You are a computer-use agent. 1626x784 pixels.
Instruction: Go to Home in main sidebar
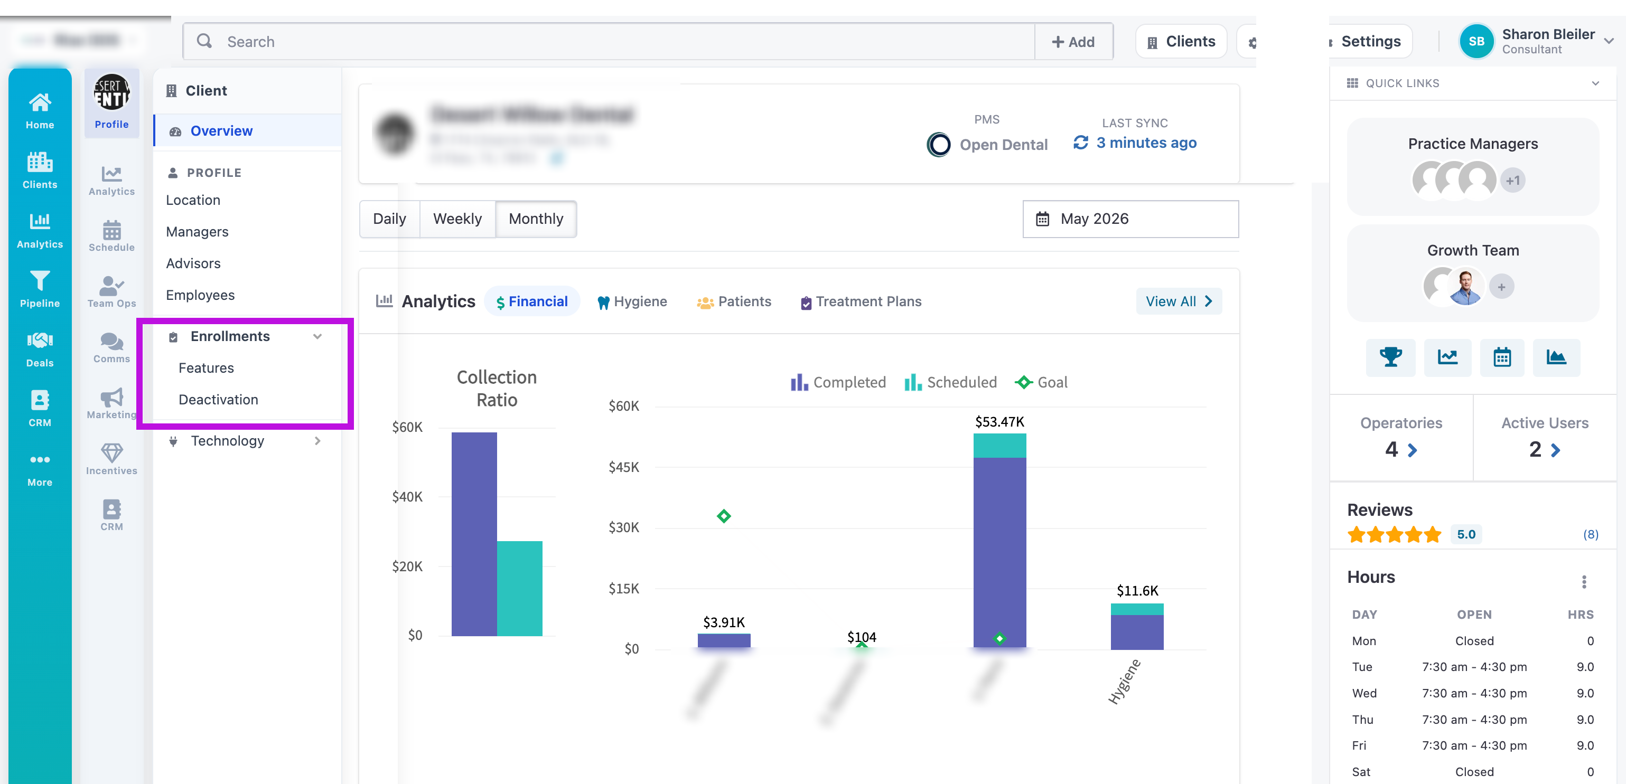40,111
